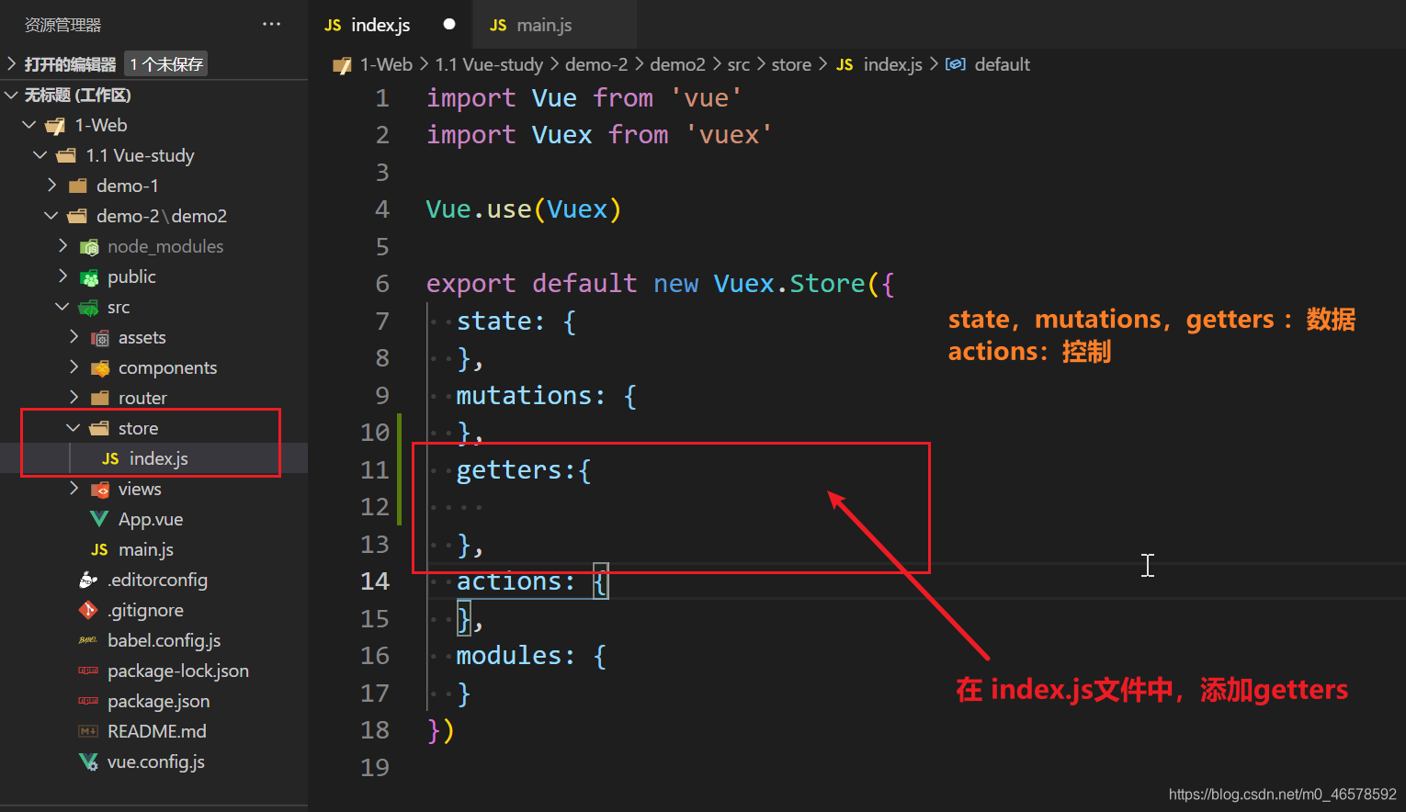Click the demo-1 folder icon

point(77,186)
